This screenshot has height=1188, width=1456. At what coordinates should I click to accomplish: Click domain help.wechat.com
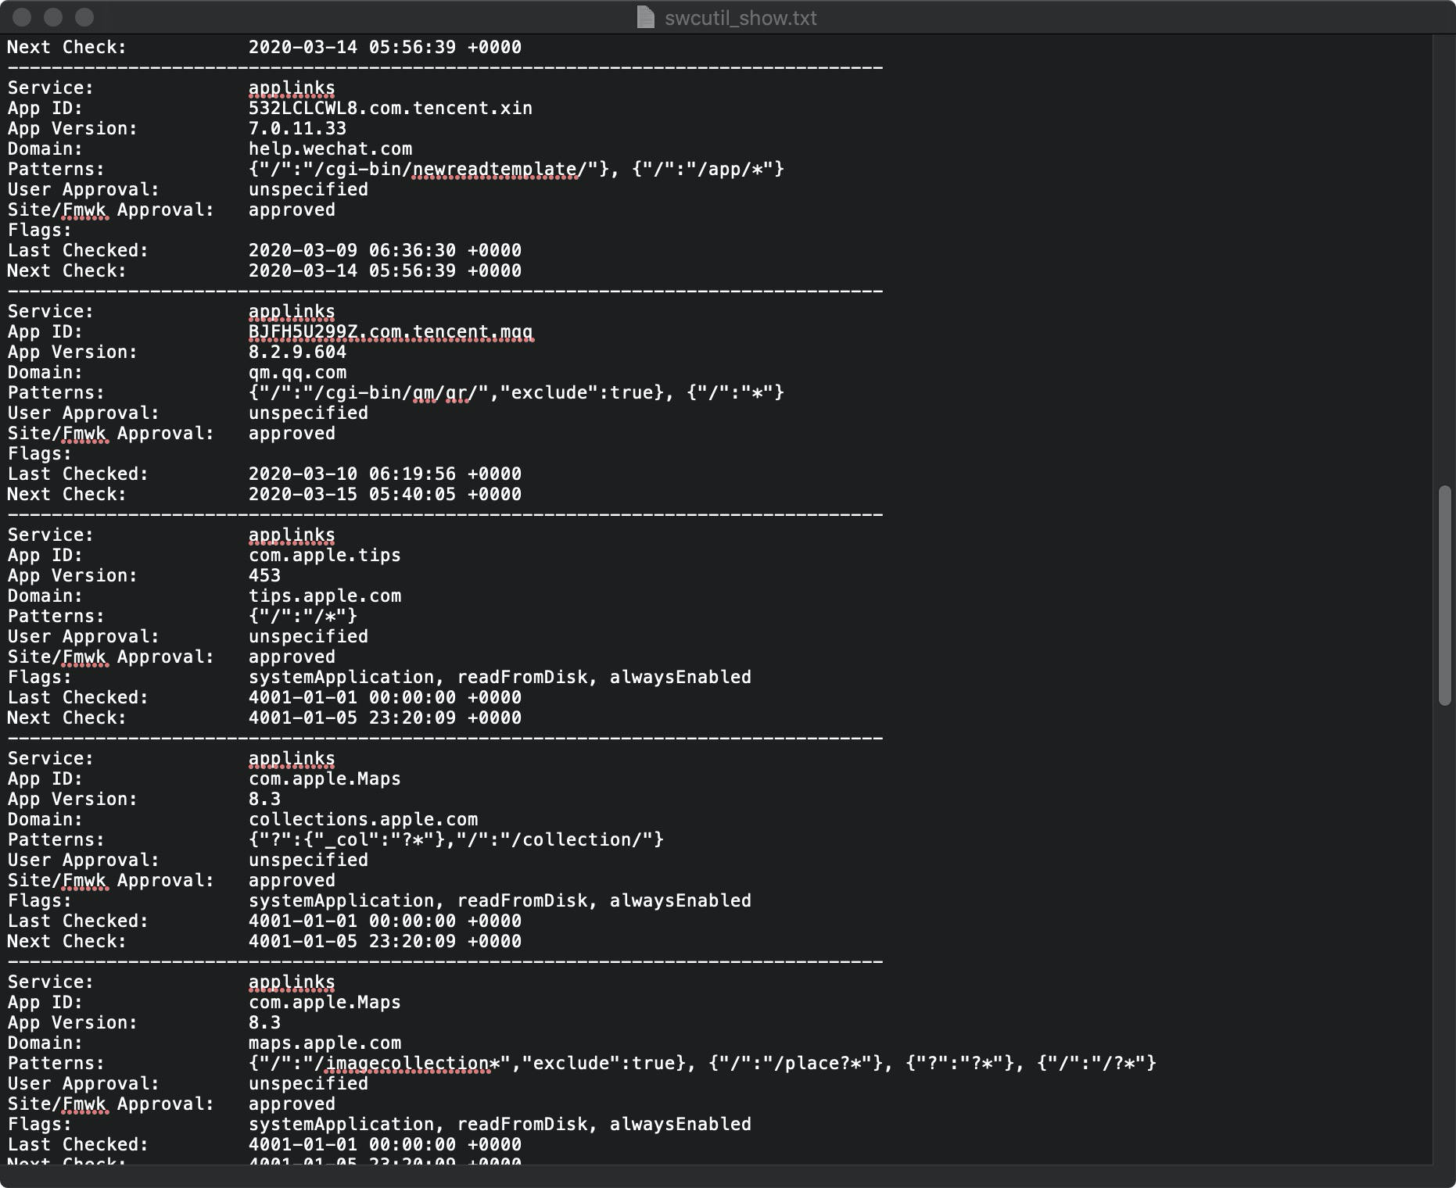[x=330, y=148]
